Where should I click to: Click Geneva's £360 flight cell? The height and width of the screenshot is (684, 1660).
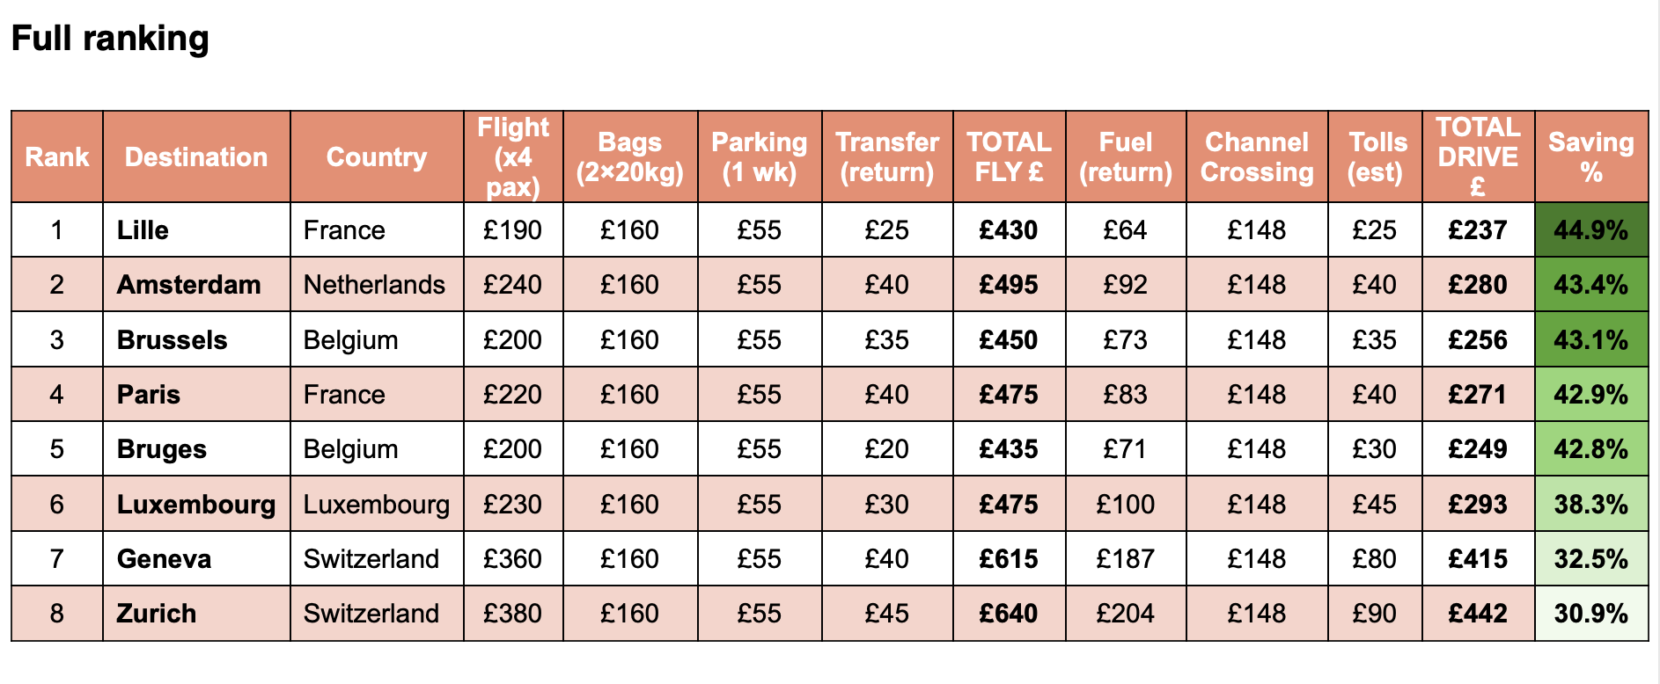[x=513, y=558]
